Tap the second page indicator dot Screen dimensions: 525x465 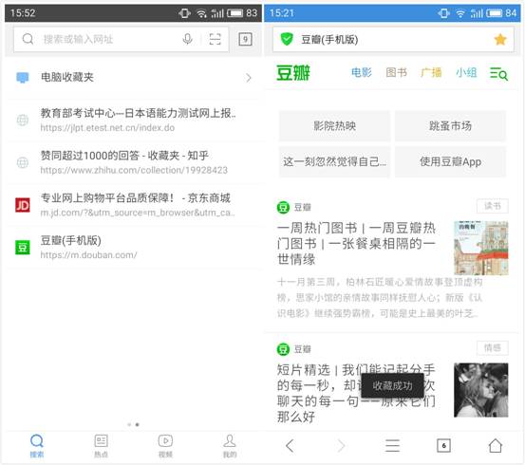tap(138, 424)
